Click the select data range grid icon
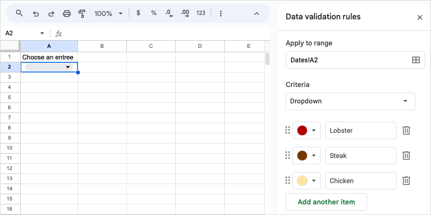 416,60
